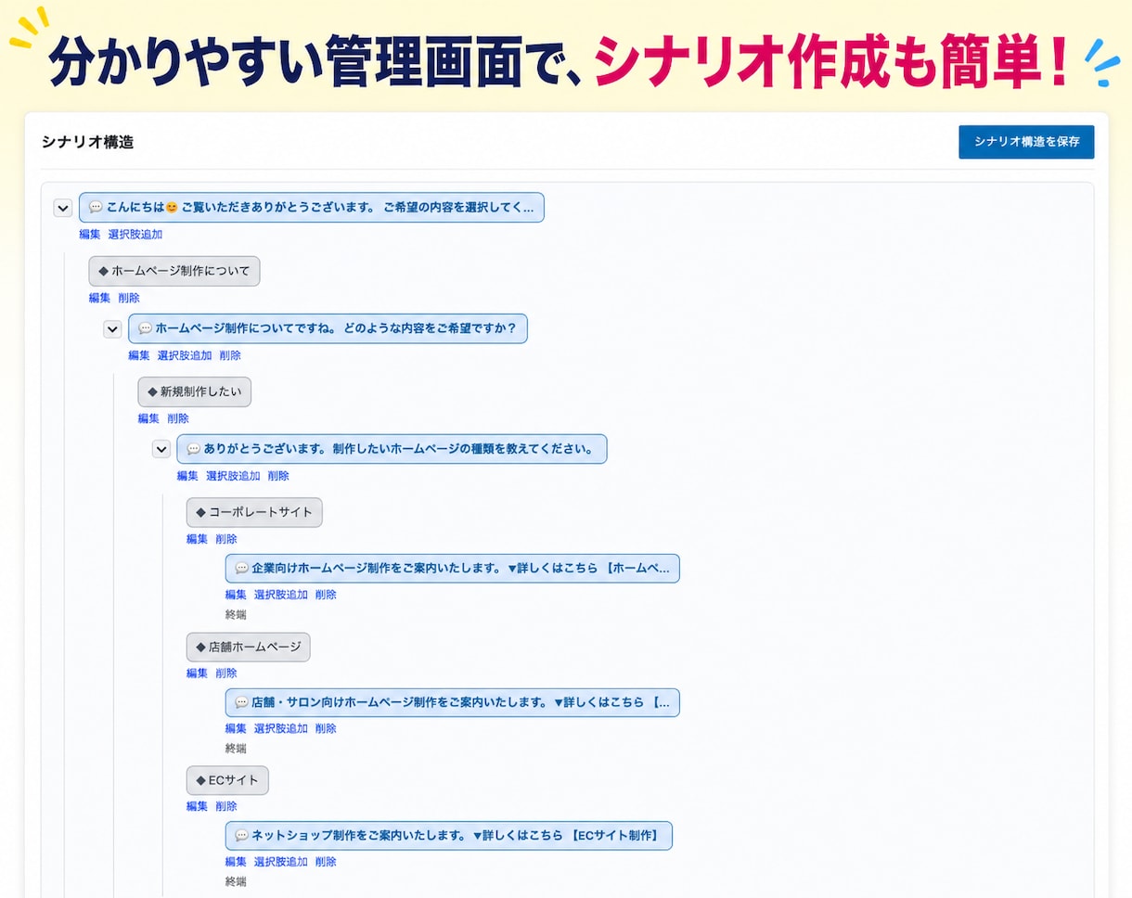Select the 企業向けホームページ制作 message bubble
This screenshot has width=1132, height=898.
(x=453, y=569)
